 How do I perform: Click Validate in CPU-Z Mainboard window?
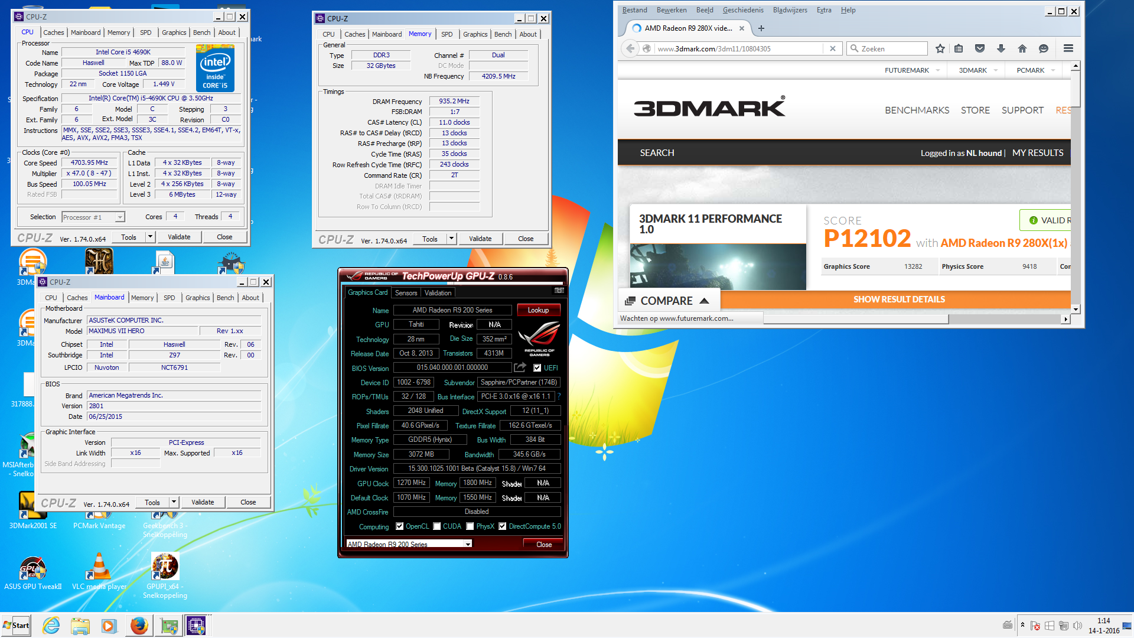[203, 502]
